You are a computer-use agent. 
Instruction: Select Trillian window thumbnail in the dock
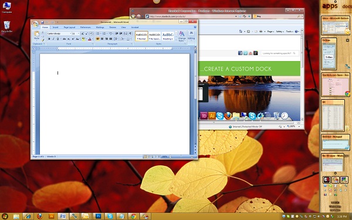tap(329, 54)
